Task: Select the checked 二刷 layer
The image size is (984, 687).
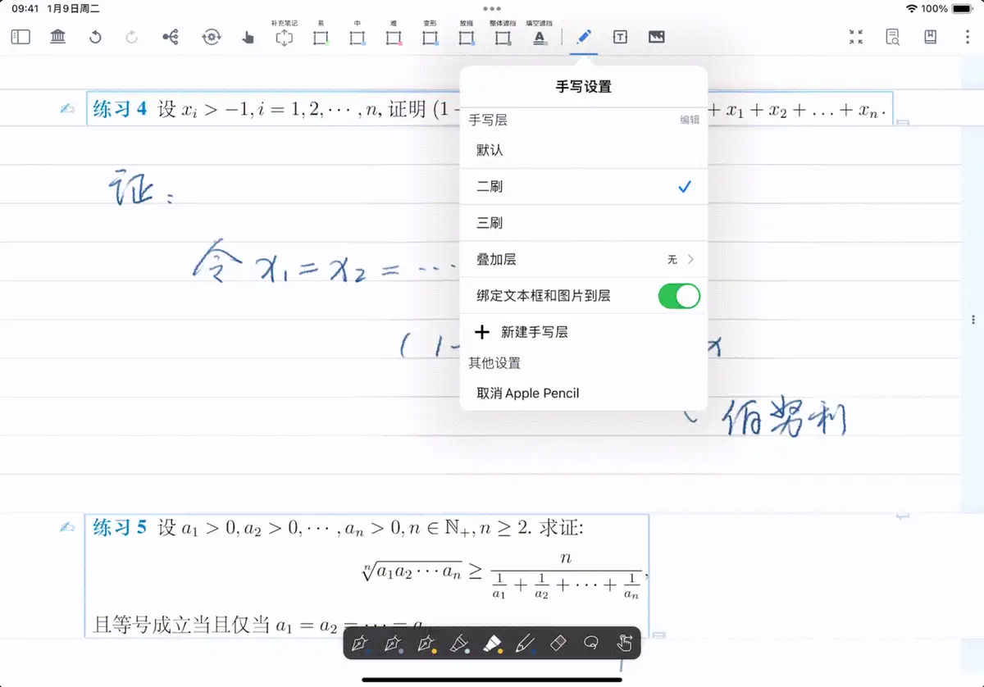Action: pyautogui.click(x=584, y=187)
